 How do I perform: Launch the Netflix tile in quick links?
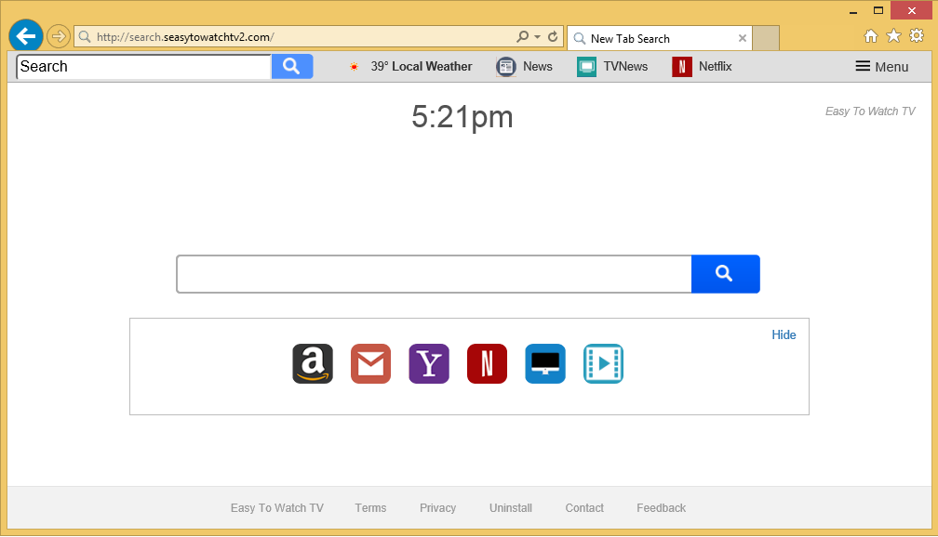point(487,363)
